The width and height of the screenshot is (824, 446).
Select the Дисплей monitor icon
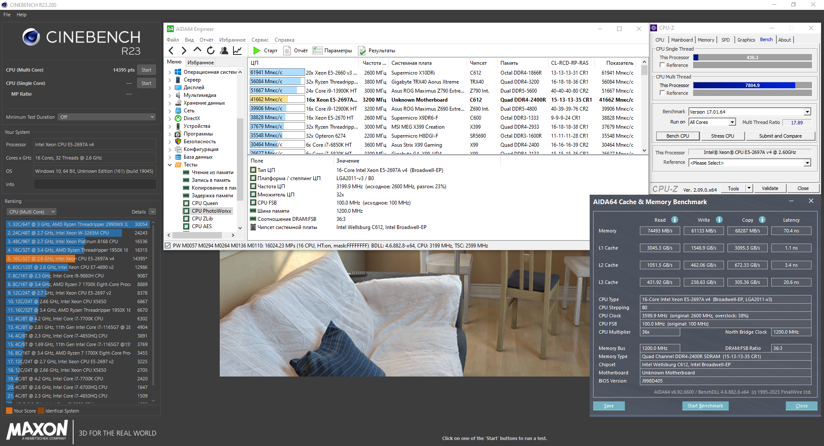(x=178, y=87)
